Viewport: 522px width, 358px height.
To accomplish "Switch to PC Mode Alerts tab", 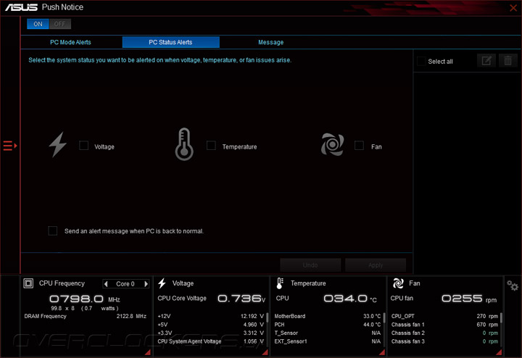I will pyautogui.click(x=70, y=42).
